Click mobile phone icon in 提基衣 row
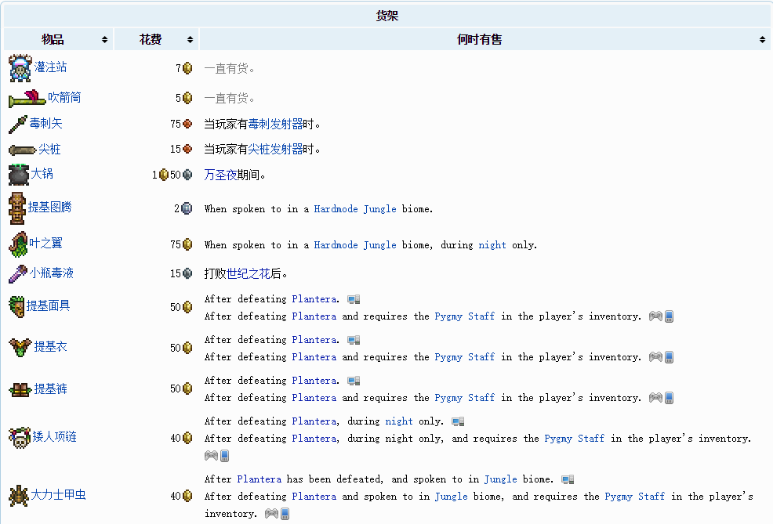Viewport: 773px width, 524px height. click(x=669, y=357)
